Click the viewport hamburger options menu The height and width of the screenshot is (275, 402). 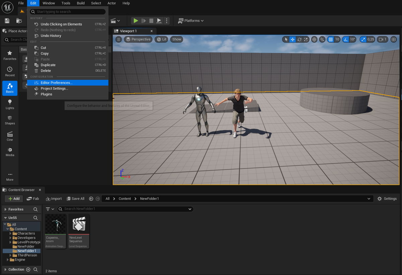119,39
